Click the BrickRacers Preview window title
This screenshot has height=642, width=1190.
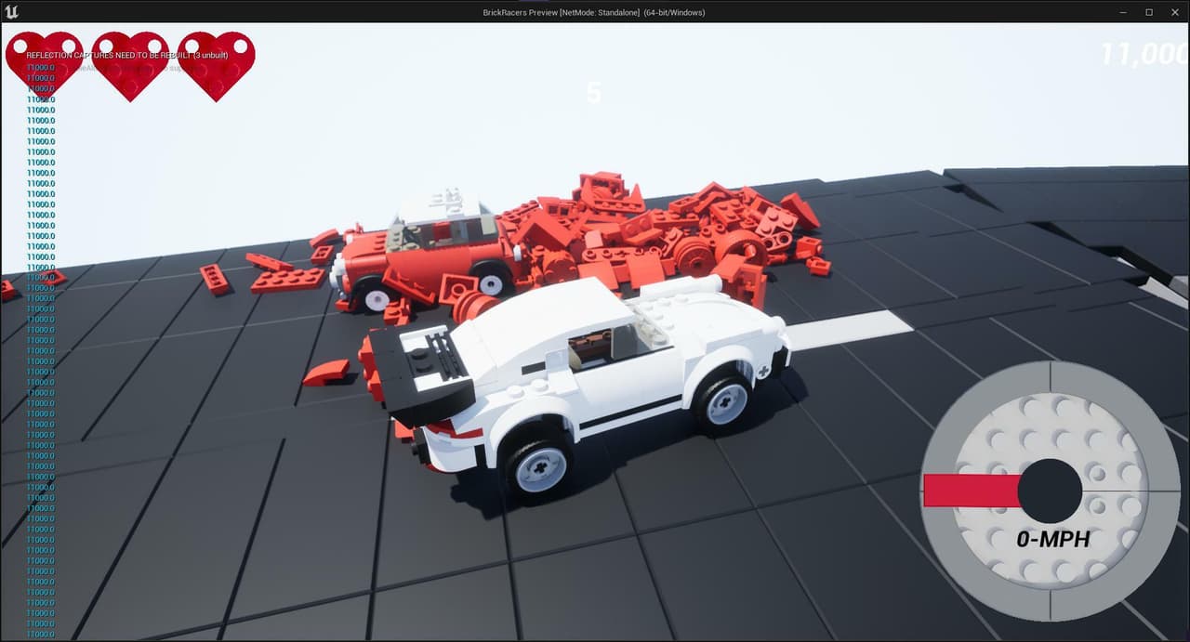point(594,12)
